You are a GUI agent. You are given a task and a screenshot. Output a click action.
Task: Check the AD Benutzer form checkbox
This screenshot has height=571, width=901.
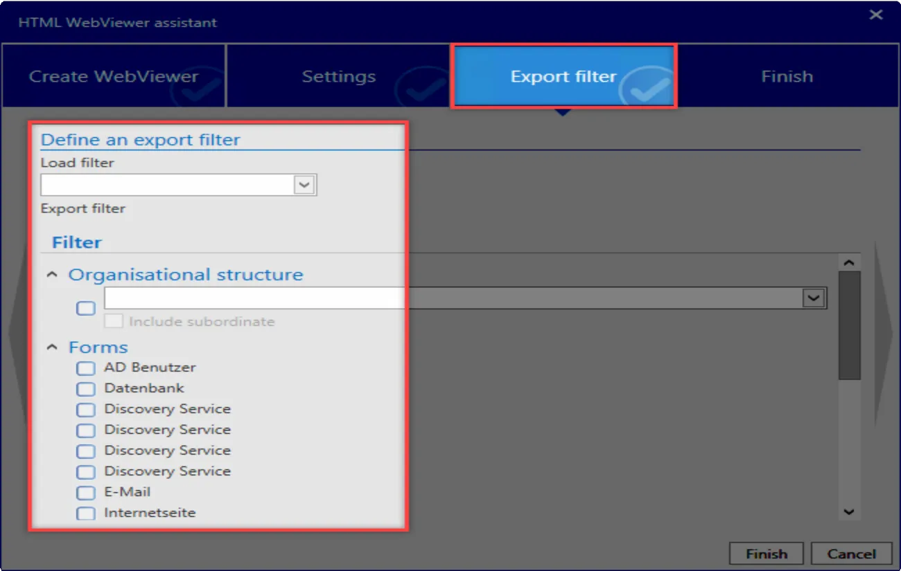(x=85, y=368)
